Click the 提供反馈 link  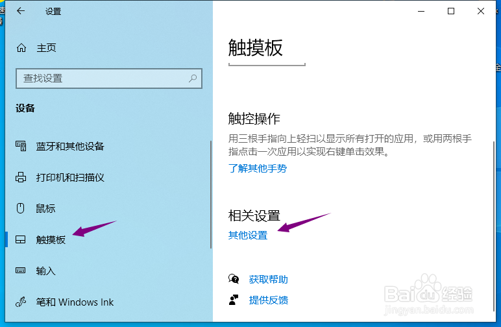click(x=269, y=300)
